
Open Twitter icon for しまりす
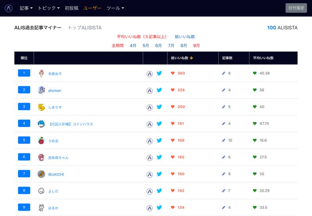pyautogui.click(x=159, y=107)
